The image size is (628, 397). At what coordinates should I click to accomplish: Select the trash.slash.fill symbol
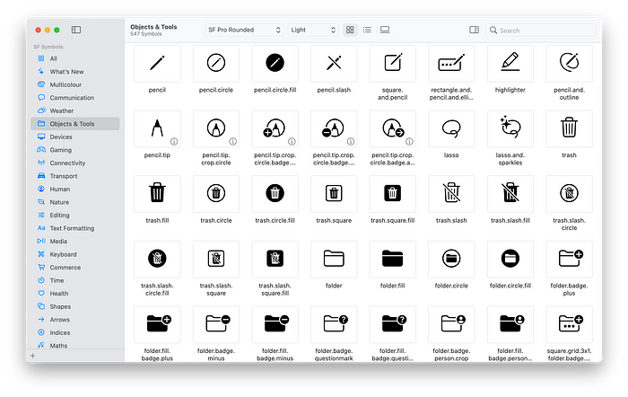pos(510,194)
